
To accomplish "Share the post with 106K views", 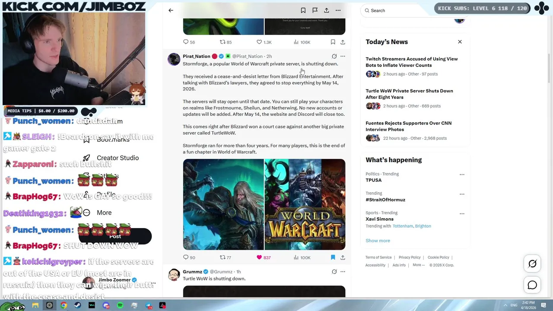I will 343,42.
